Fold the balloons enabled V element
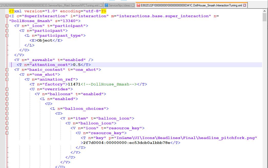The width and height of the screenshot is (268, 168). click(7, 94)
